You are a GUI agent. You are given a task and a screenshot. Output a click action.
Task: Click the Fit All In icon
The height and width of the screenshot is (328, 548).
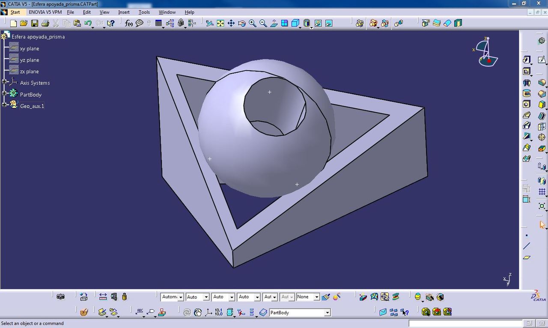pyautogui.click(x=220, y=23)
